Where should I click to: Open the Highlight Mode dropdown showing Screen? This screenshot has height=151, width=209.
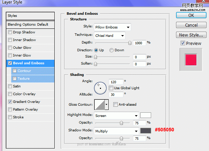tap(116, 116)
